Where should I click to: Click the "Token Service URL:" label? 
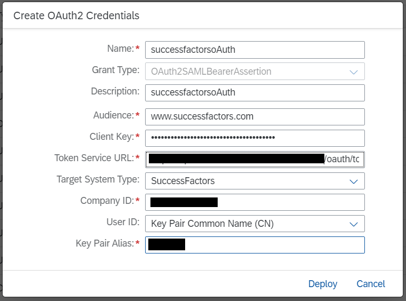tap(94, 158)
